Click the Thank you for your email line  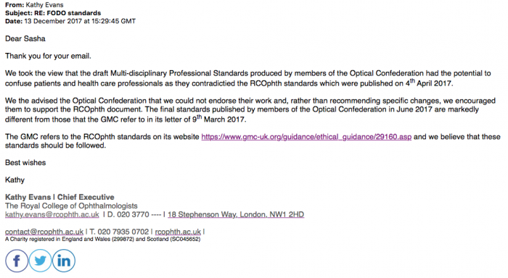(49, 56)
